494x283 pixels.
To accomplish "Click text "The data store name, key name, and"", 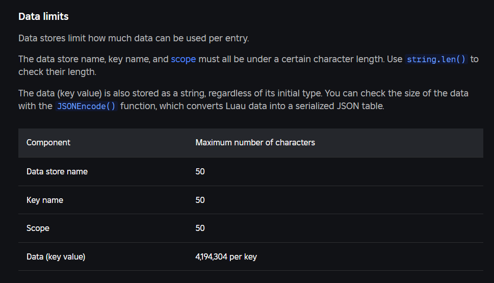I will (93, 59).
